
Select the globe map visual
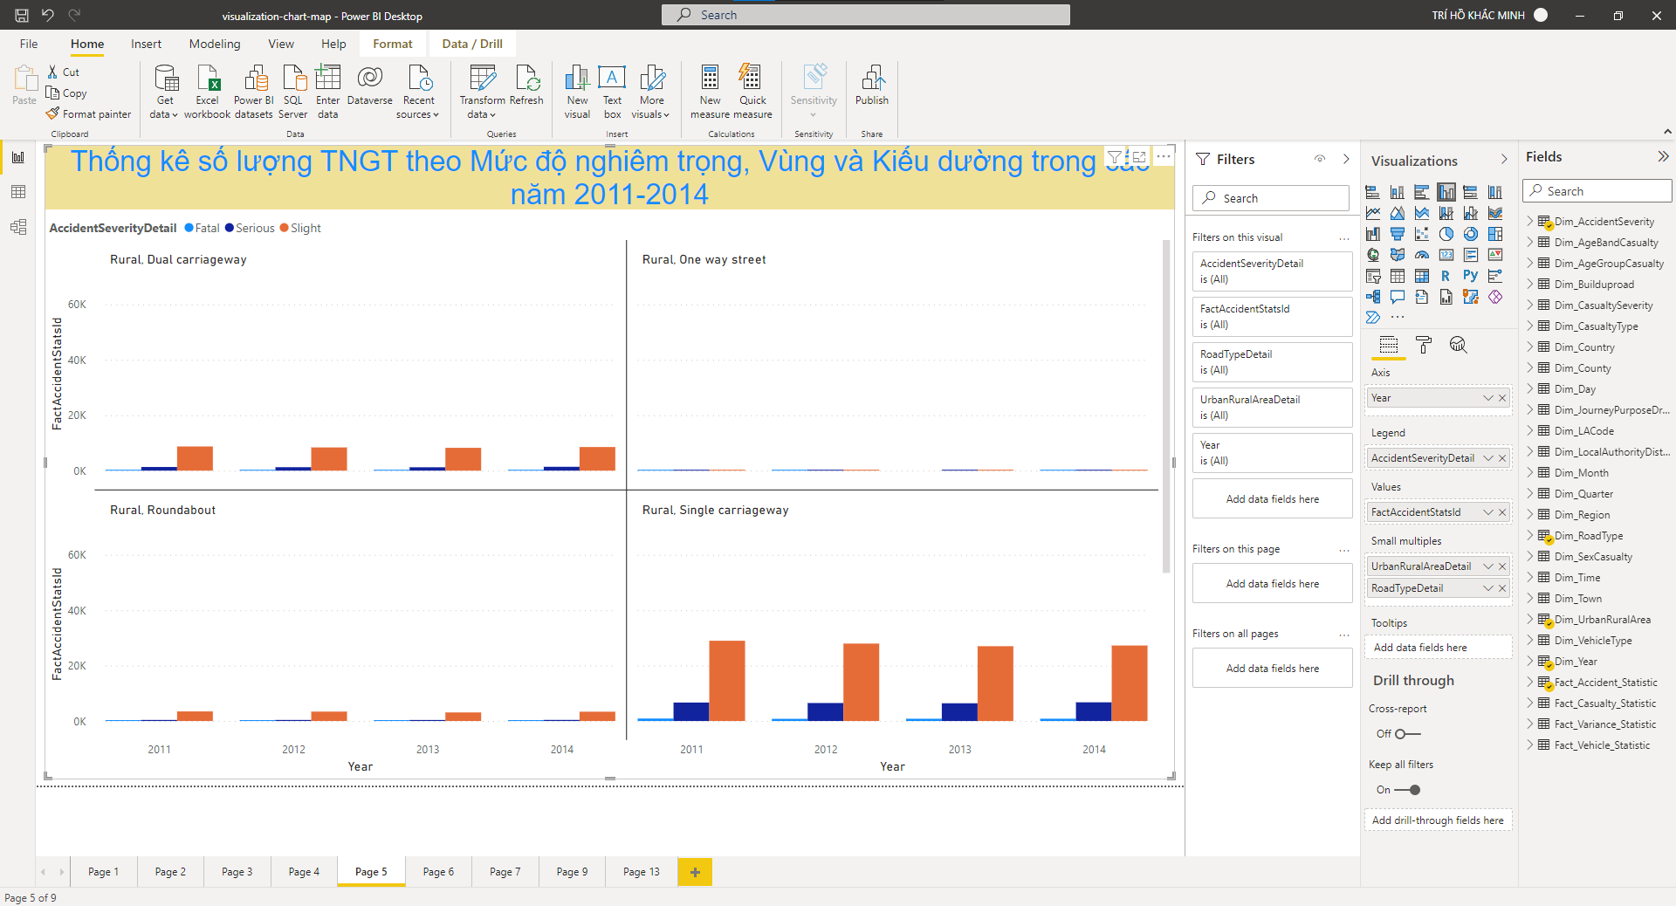coord(1373,255)
